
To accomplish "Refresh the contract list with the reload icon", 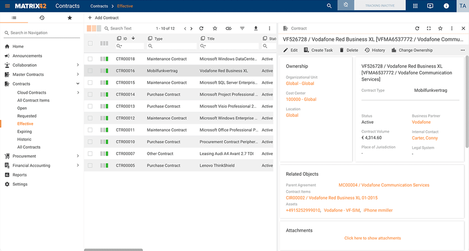I will (201, 28).
